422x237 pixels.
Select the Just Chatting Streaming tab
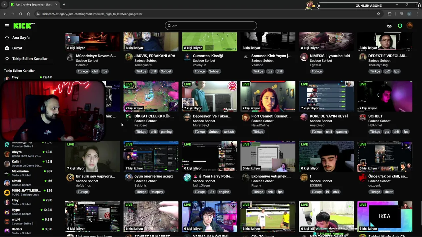(34, 5)
